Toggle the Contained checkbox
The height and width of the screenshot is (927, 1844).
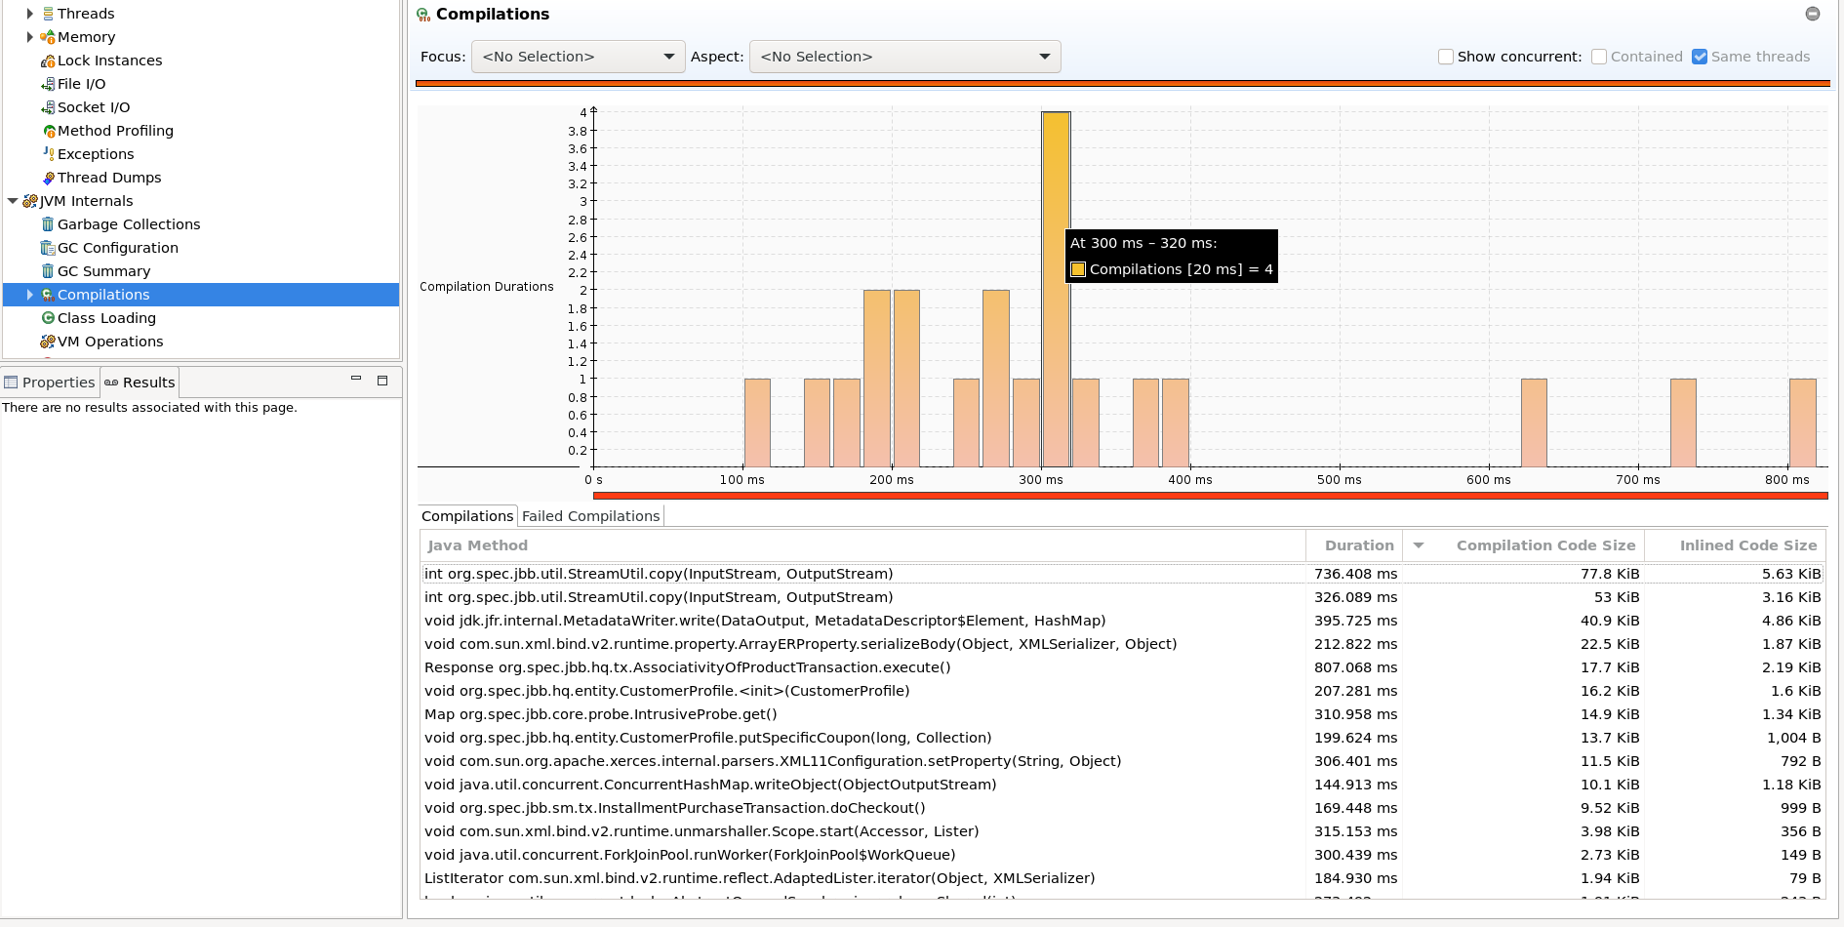[x=1599, y=57]
